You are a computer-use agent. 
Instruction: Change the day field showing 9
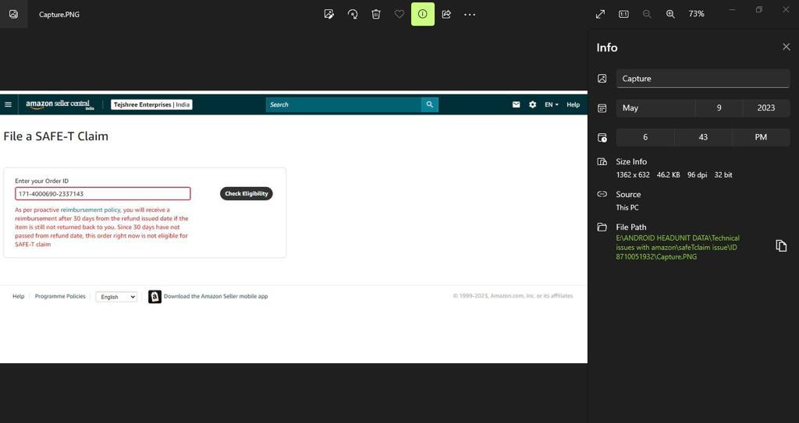pyautogui.click(x=719, y=108)
